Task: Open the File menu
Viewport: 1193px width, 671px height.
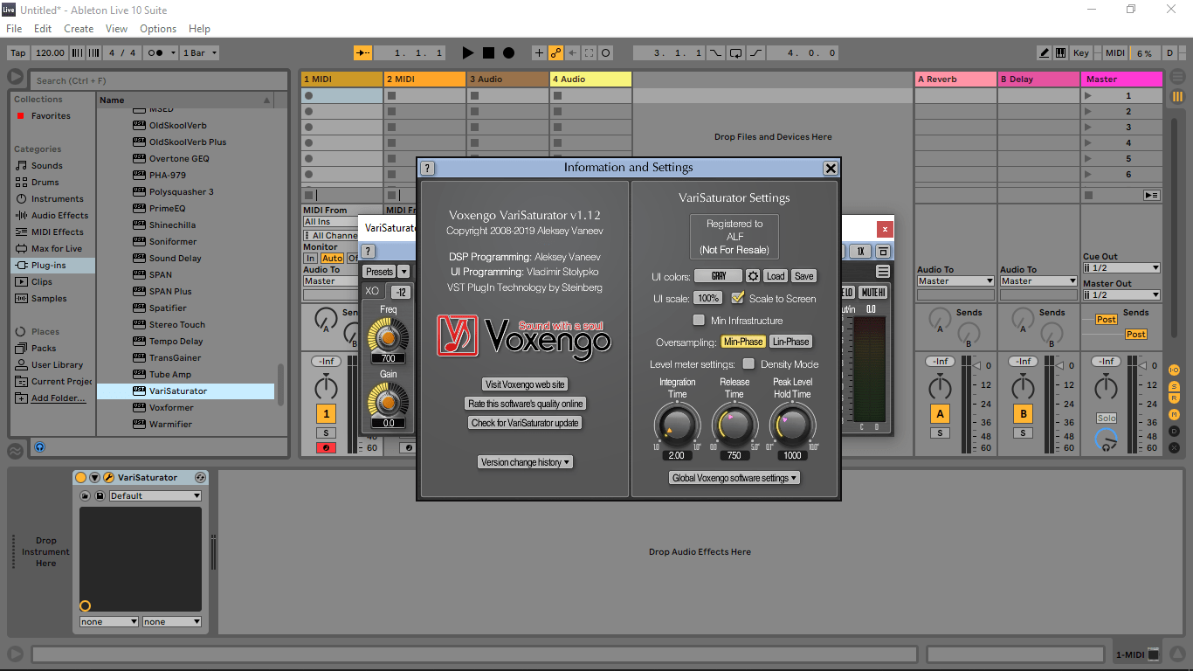Action: click(x=14, y=29)
